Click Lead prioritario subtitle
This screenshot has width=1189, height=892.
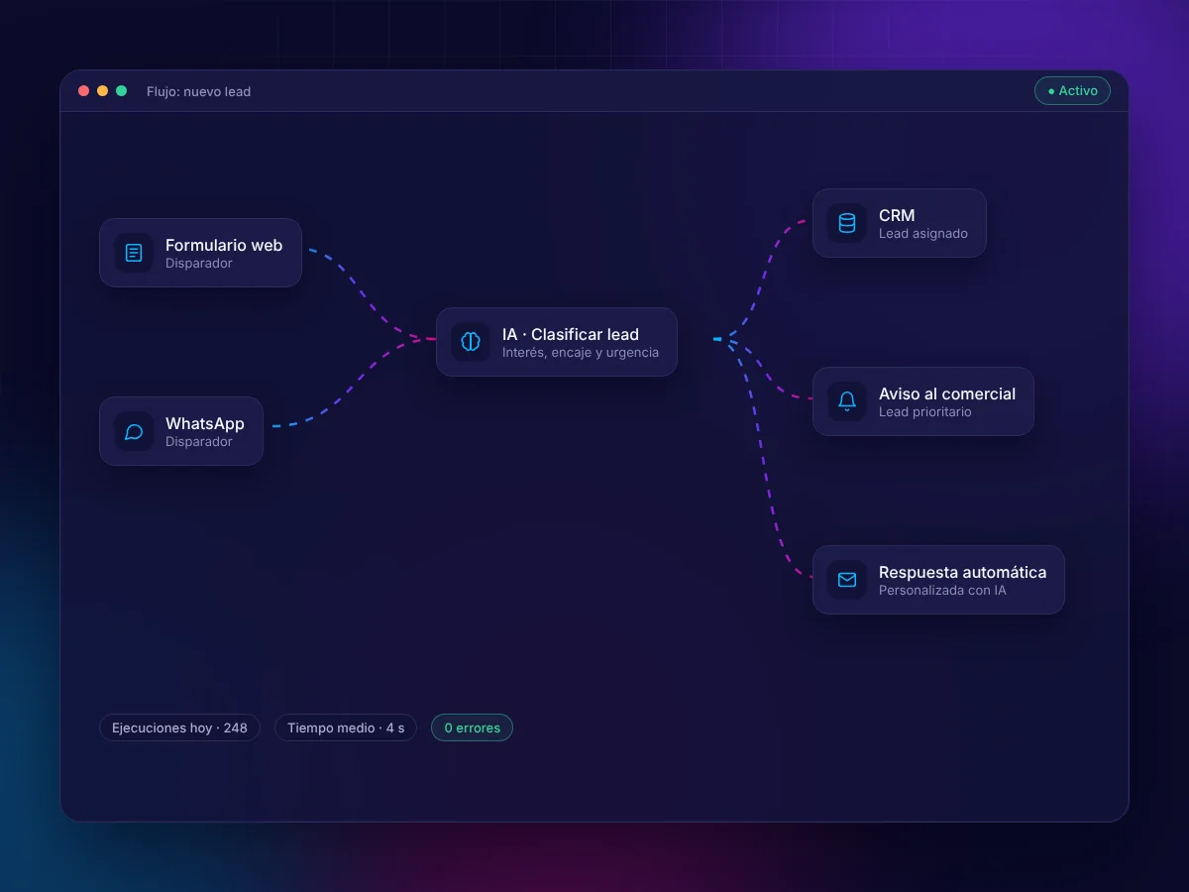[x=925, y=412]
